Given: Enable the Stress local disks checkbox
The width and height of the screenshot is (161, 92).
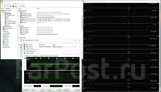Looking at the screenshot, I should pos(26,51).
